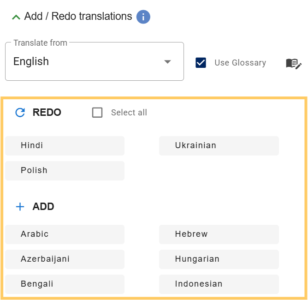Click the REDO circular arrow icon

20,113
